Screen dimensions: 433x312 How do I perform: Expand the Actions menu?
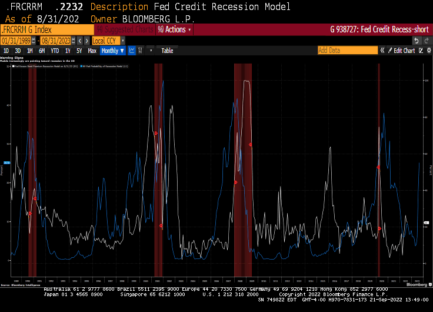[x=174, y=29]
